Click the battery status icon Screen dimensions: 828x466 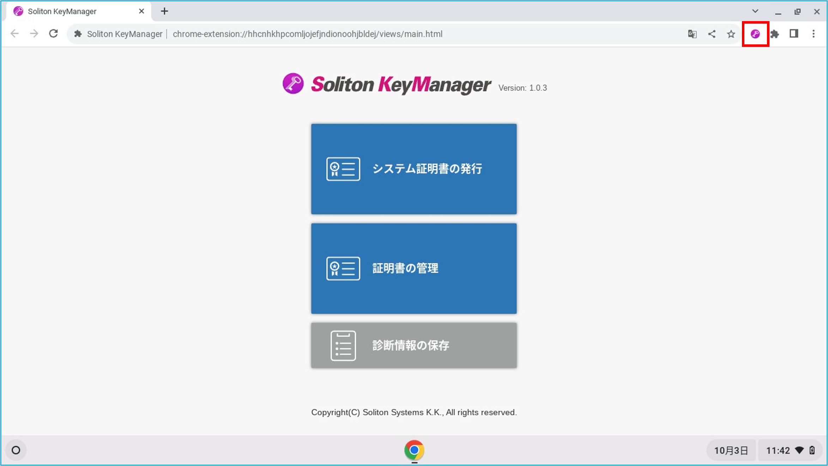coord(812,451)
